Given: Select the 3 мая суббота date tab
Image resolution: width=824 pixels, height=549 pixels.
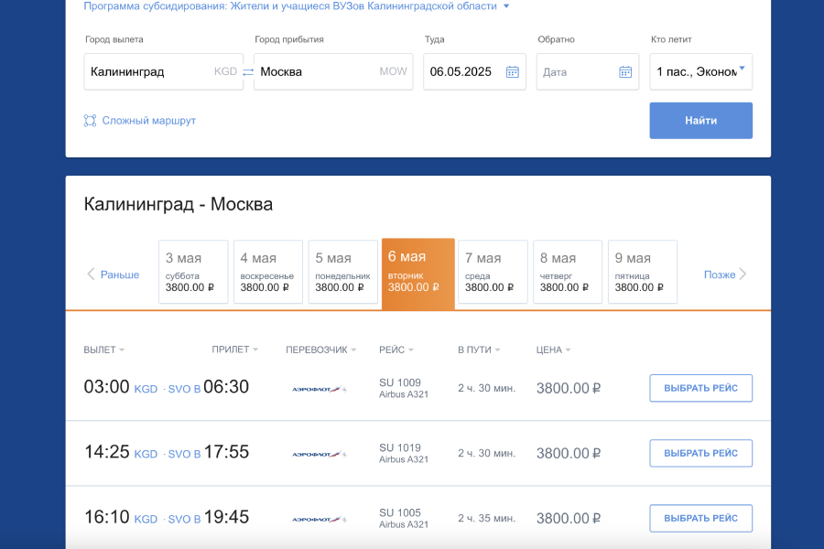Looking at the screenshot, I should (x=193, y=272).
